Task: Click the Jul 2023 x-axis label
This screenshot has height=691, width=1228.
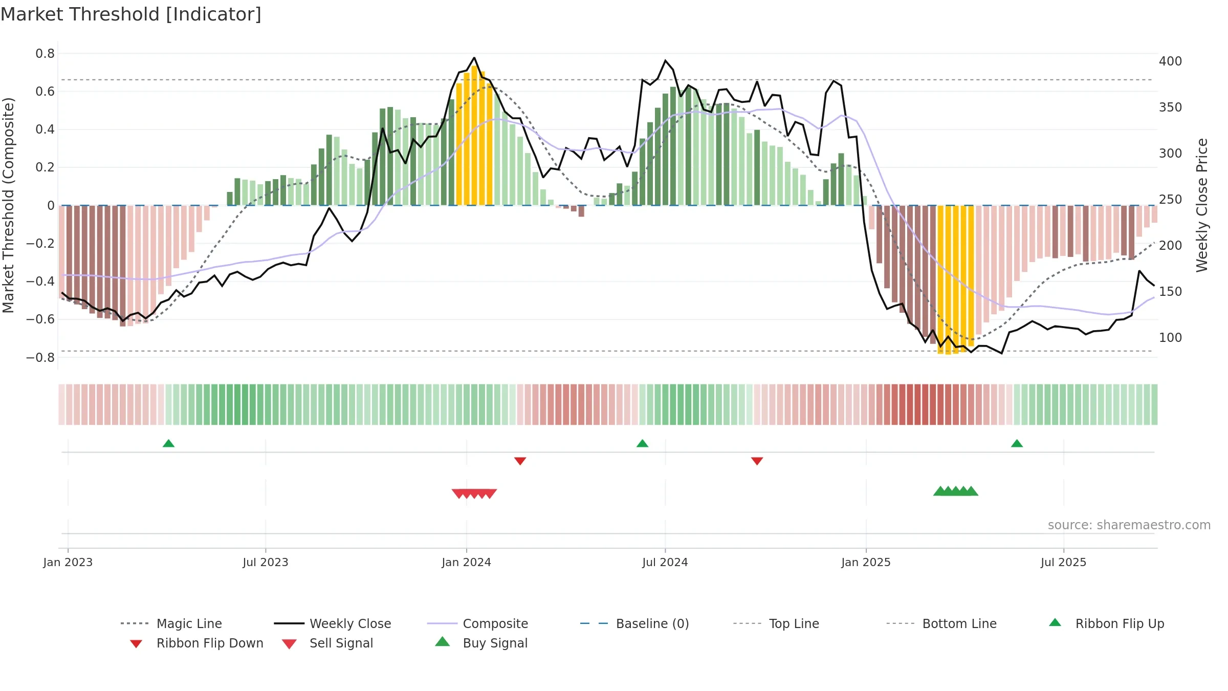Action: point(266,563)
